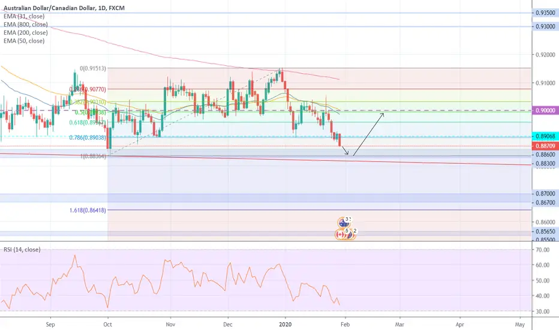Select the RSI (14, close) indicator legend
This screenshot has height=330, width=559.
(x=22, y=250)
